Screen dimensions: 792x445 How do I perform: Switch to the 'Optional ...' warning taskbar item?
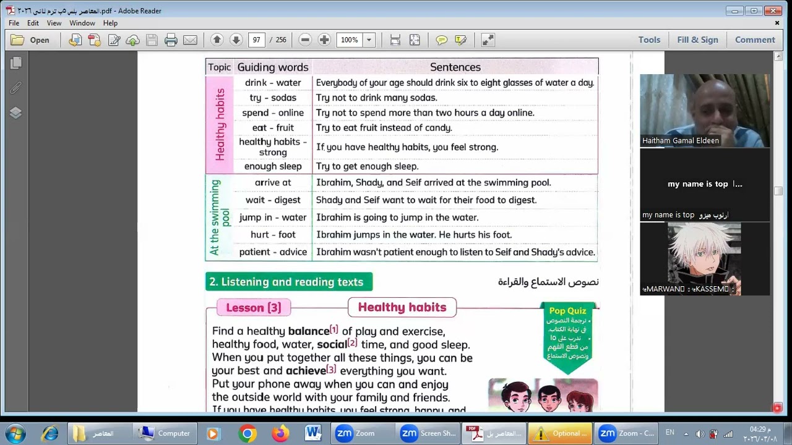pyautogui.click(x=561, y=433)
